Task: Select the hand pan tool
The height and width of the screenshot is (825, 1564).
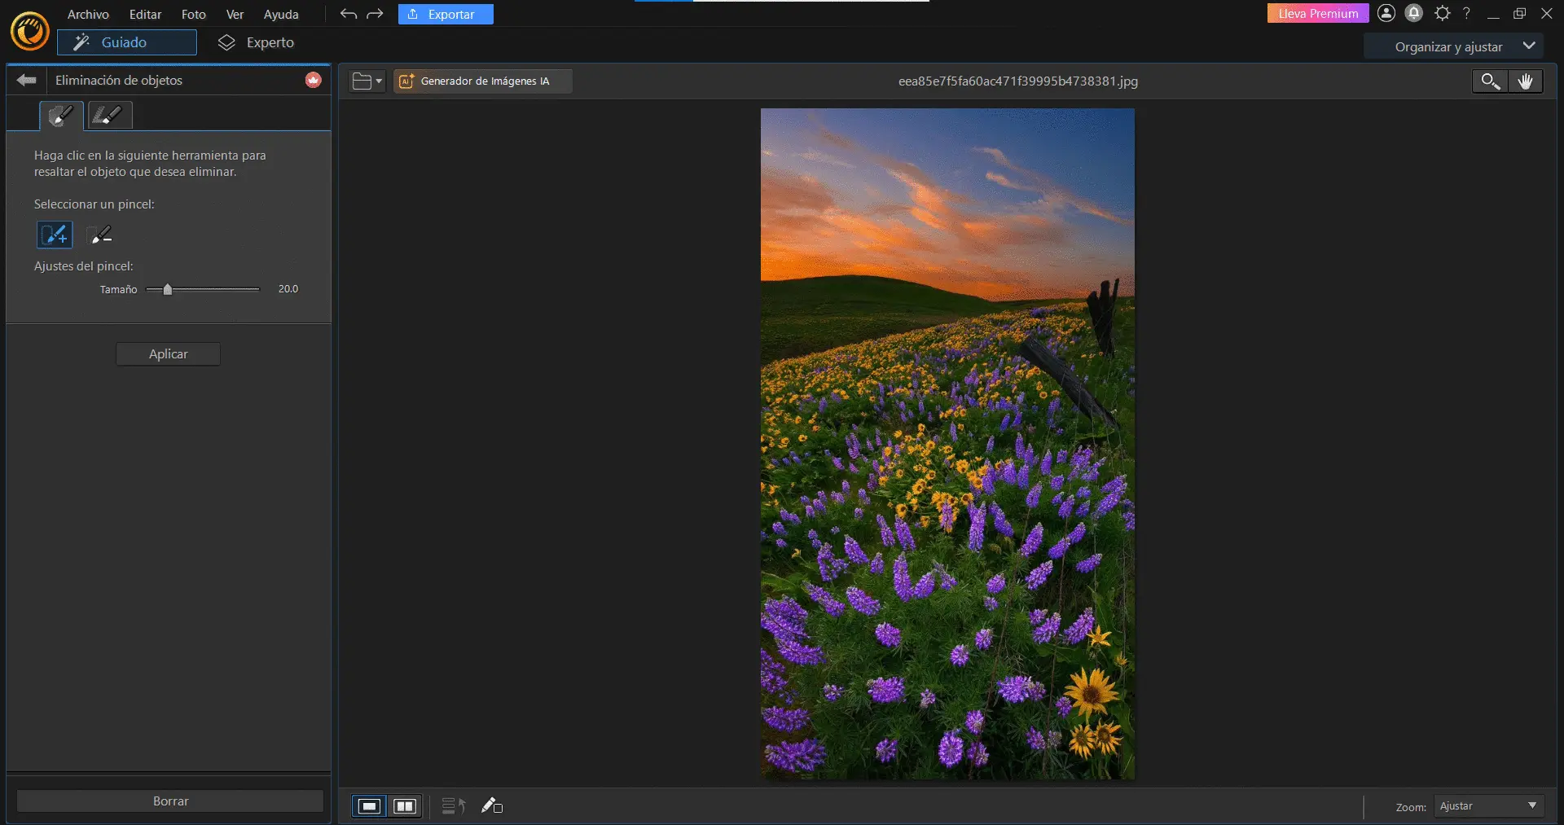Action: tap(1525, 81)
